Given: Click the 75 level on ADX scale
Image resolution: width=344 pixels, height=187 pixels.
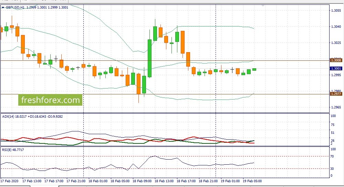Looking at the screenshot, I should click(333, 125).
